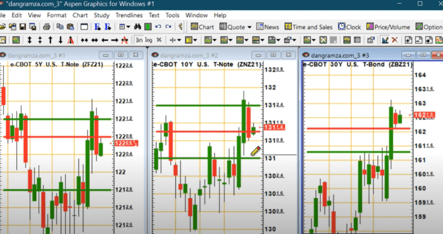Click the Option toolbar button
Screen dimensions: 443x234
[429, 27]
